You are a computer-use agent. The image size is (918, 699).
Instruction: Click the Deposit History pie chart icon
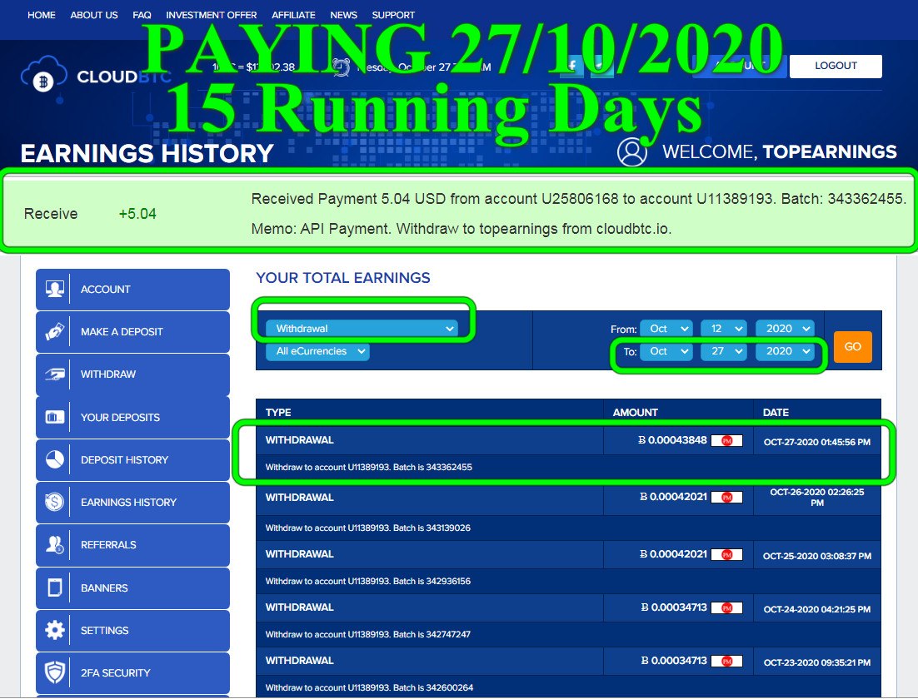(x=54, y=460)
